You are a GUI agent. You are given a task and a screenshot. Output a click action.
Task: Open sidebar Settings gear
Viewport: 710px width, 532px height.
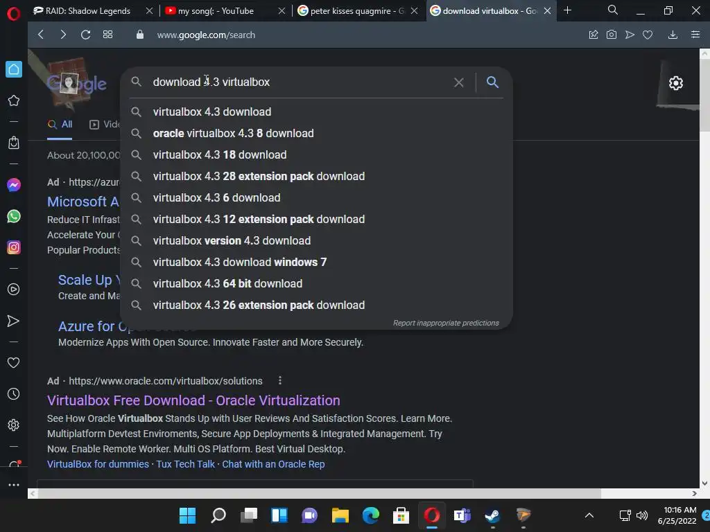pos(14,425)
